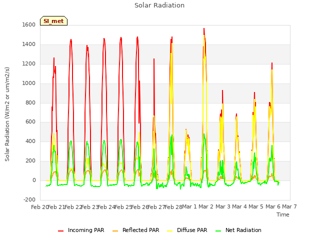The width and height of the screenshot is (320, 240).
Task: Click the tallest Incoming PAR peak on Mar 2
Action: (x=204, y=29)
